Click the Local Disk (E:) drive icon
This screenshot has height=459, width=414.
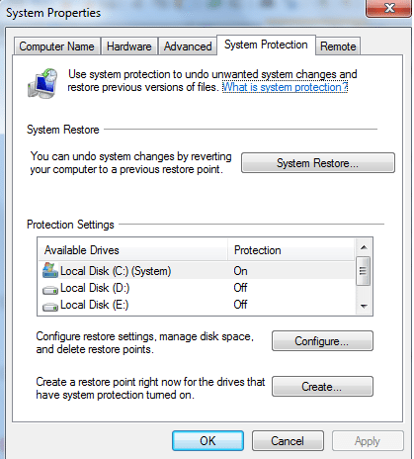tap(50, 307)
